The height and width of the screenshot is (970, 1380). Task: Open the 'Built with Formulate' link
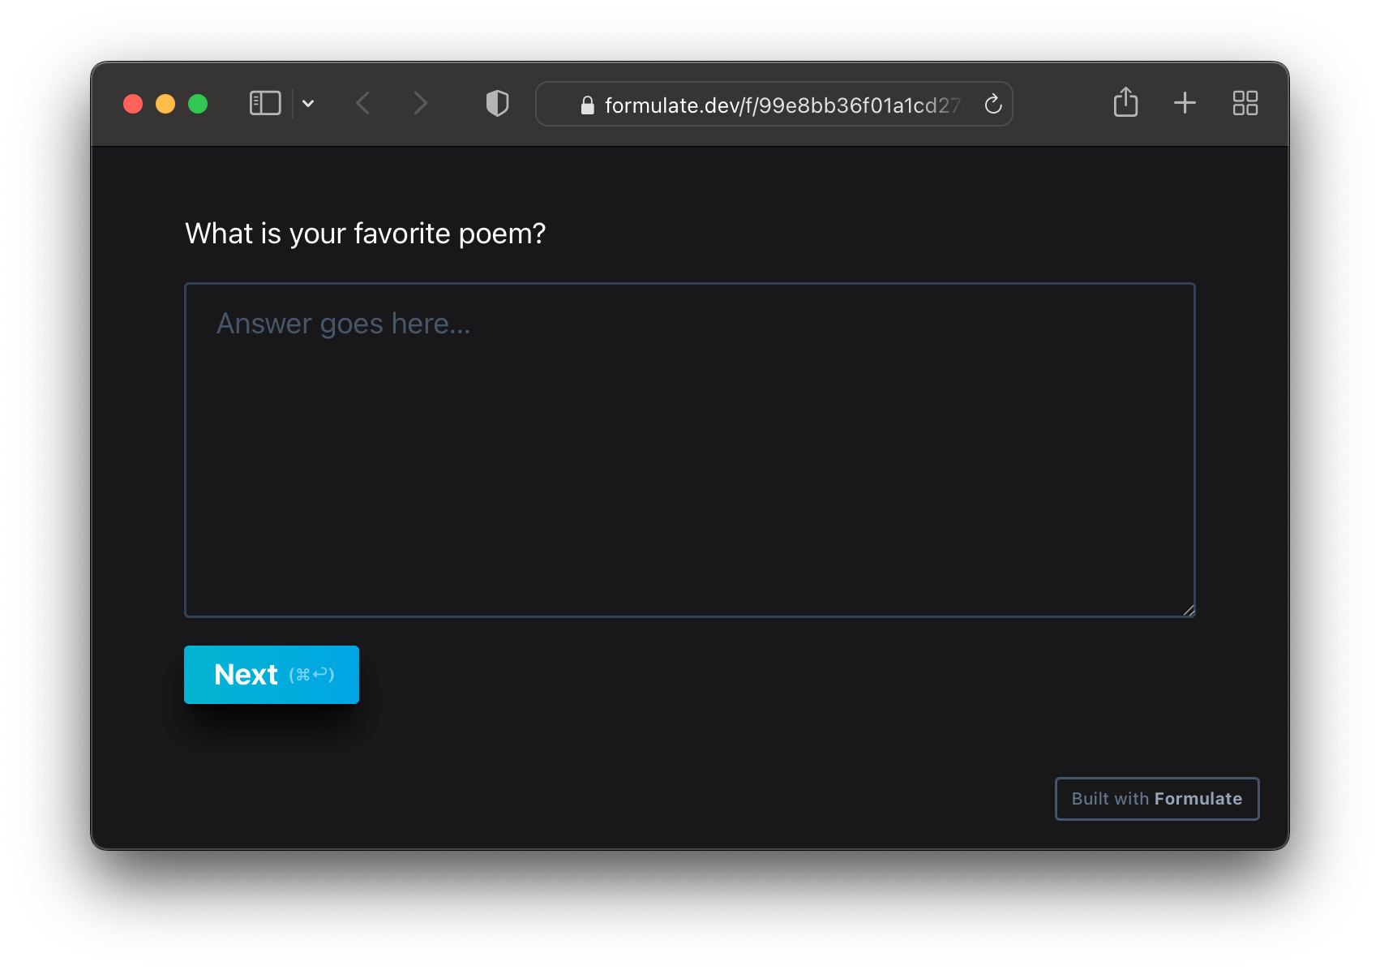[1156, 799]
